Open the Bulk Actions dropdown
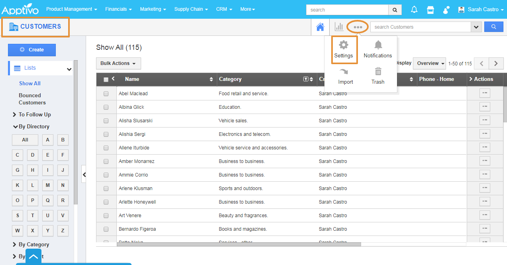 pos(118,63)
